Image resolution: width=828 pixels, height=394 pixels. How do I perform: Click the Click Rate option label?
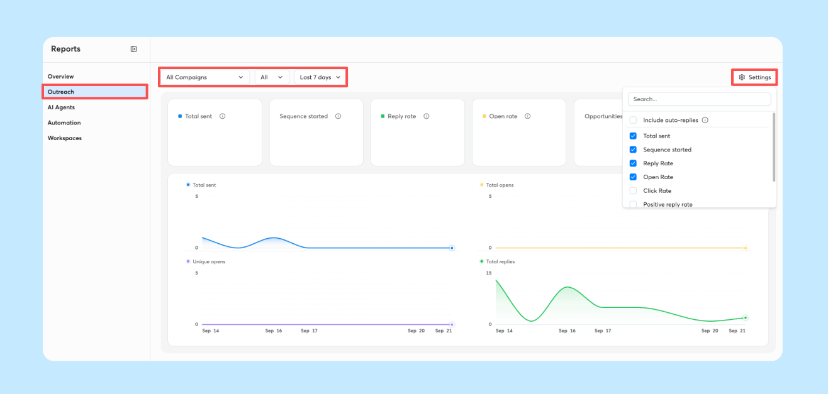coord(657,190)
